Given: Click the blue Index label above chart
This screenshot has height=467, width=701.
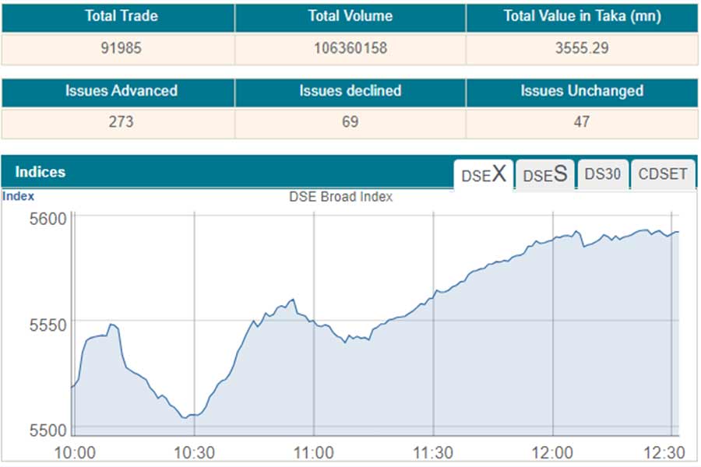Looking at the screenshot, I should (x=18, y=197).
